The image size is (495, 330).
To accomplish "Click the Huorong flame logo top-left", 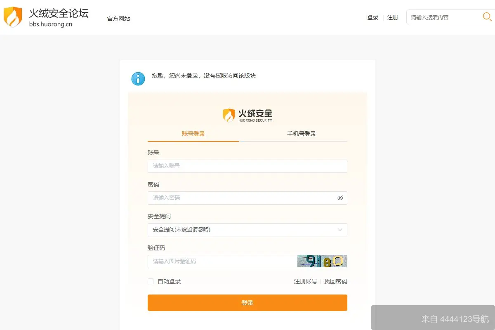I will pos(12,16).
